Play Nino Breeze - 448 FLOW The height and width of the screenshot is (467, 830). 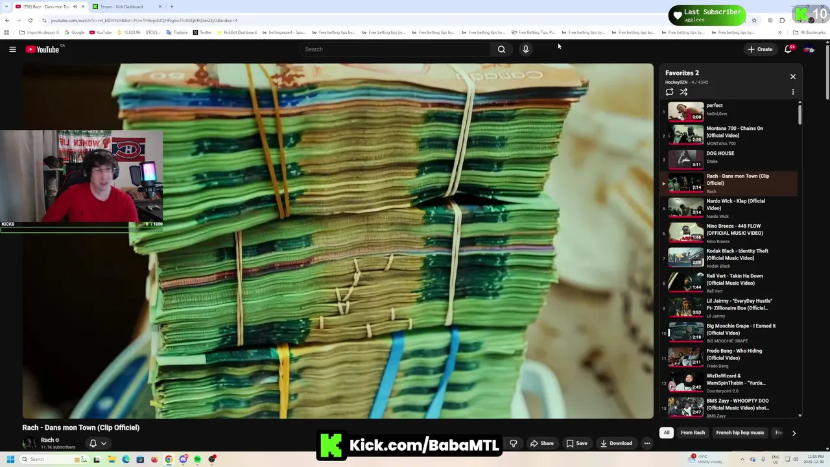point(729,233)
